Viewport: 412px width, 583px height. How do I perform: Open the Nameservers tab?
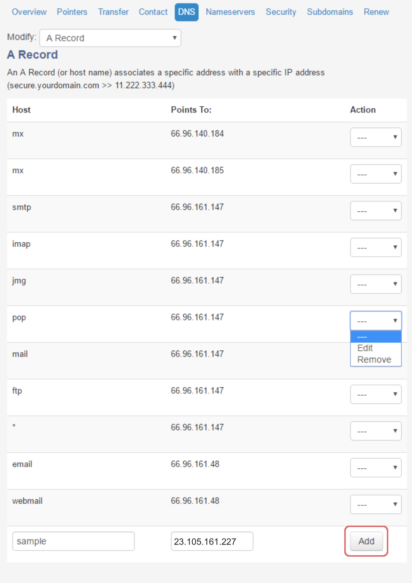[230, 12]
